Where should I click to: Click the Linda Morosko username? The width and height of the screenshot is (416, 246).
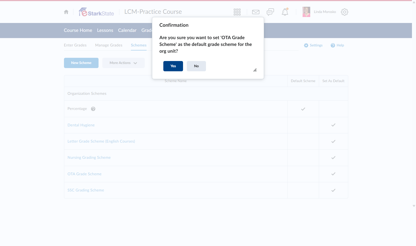point(325,12)
